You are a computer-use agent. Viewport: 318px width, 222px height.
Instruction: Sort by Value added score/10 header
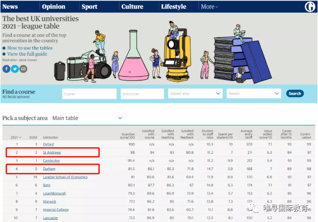click(266, 134)
